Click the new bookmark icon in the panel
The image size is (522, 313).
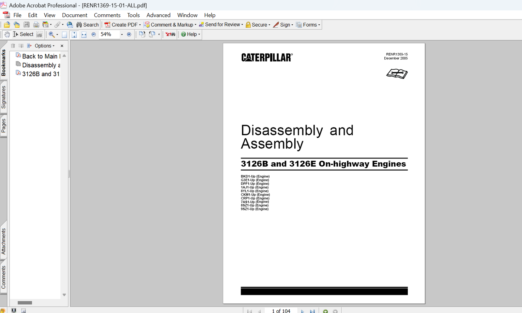21,46
